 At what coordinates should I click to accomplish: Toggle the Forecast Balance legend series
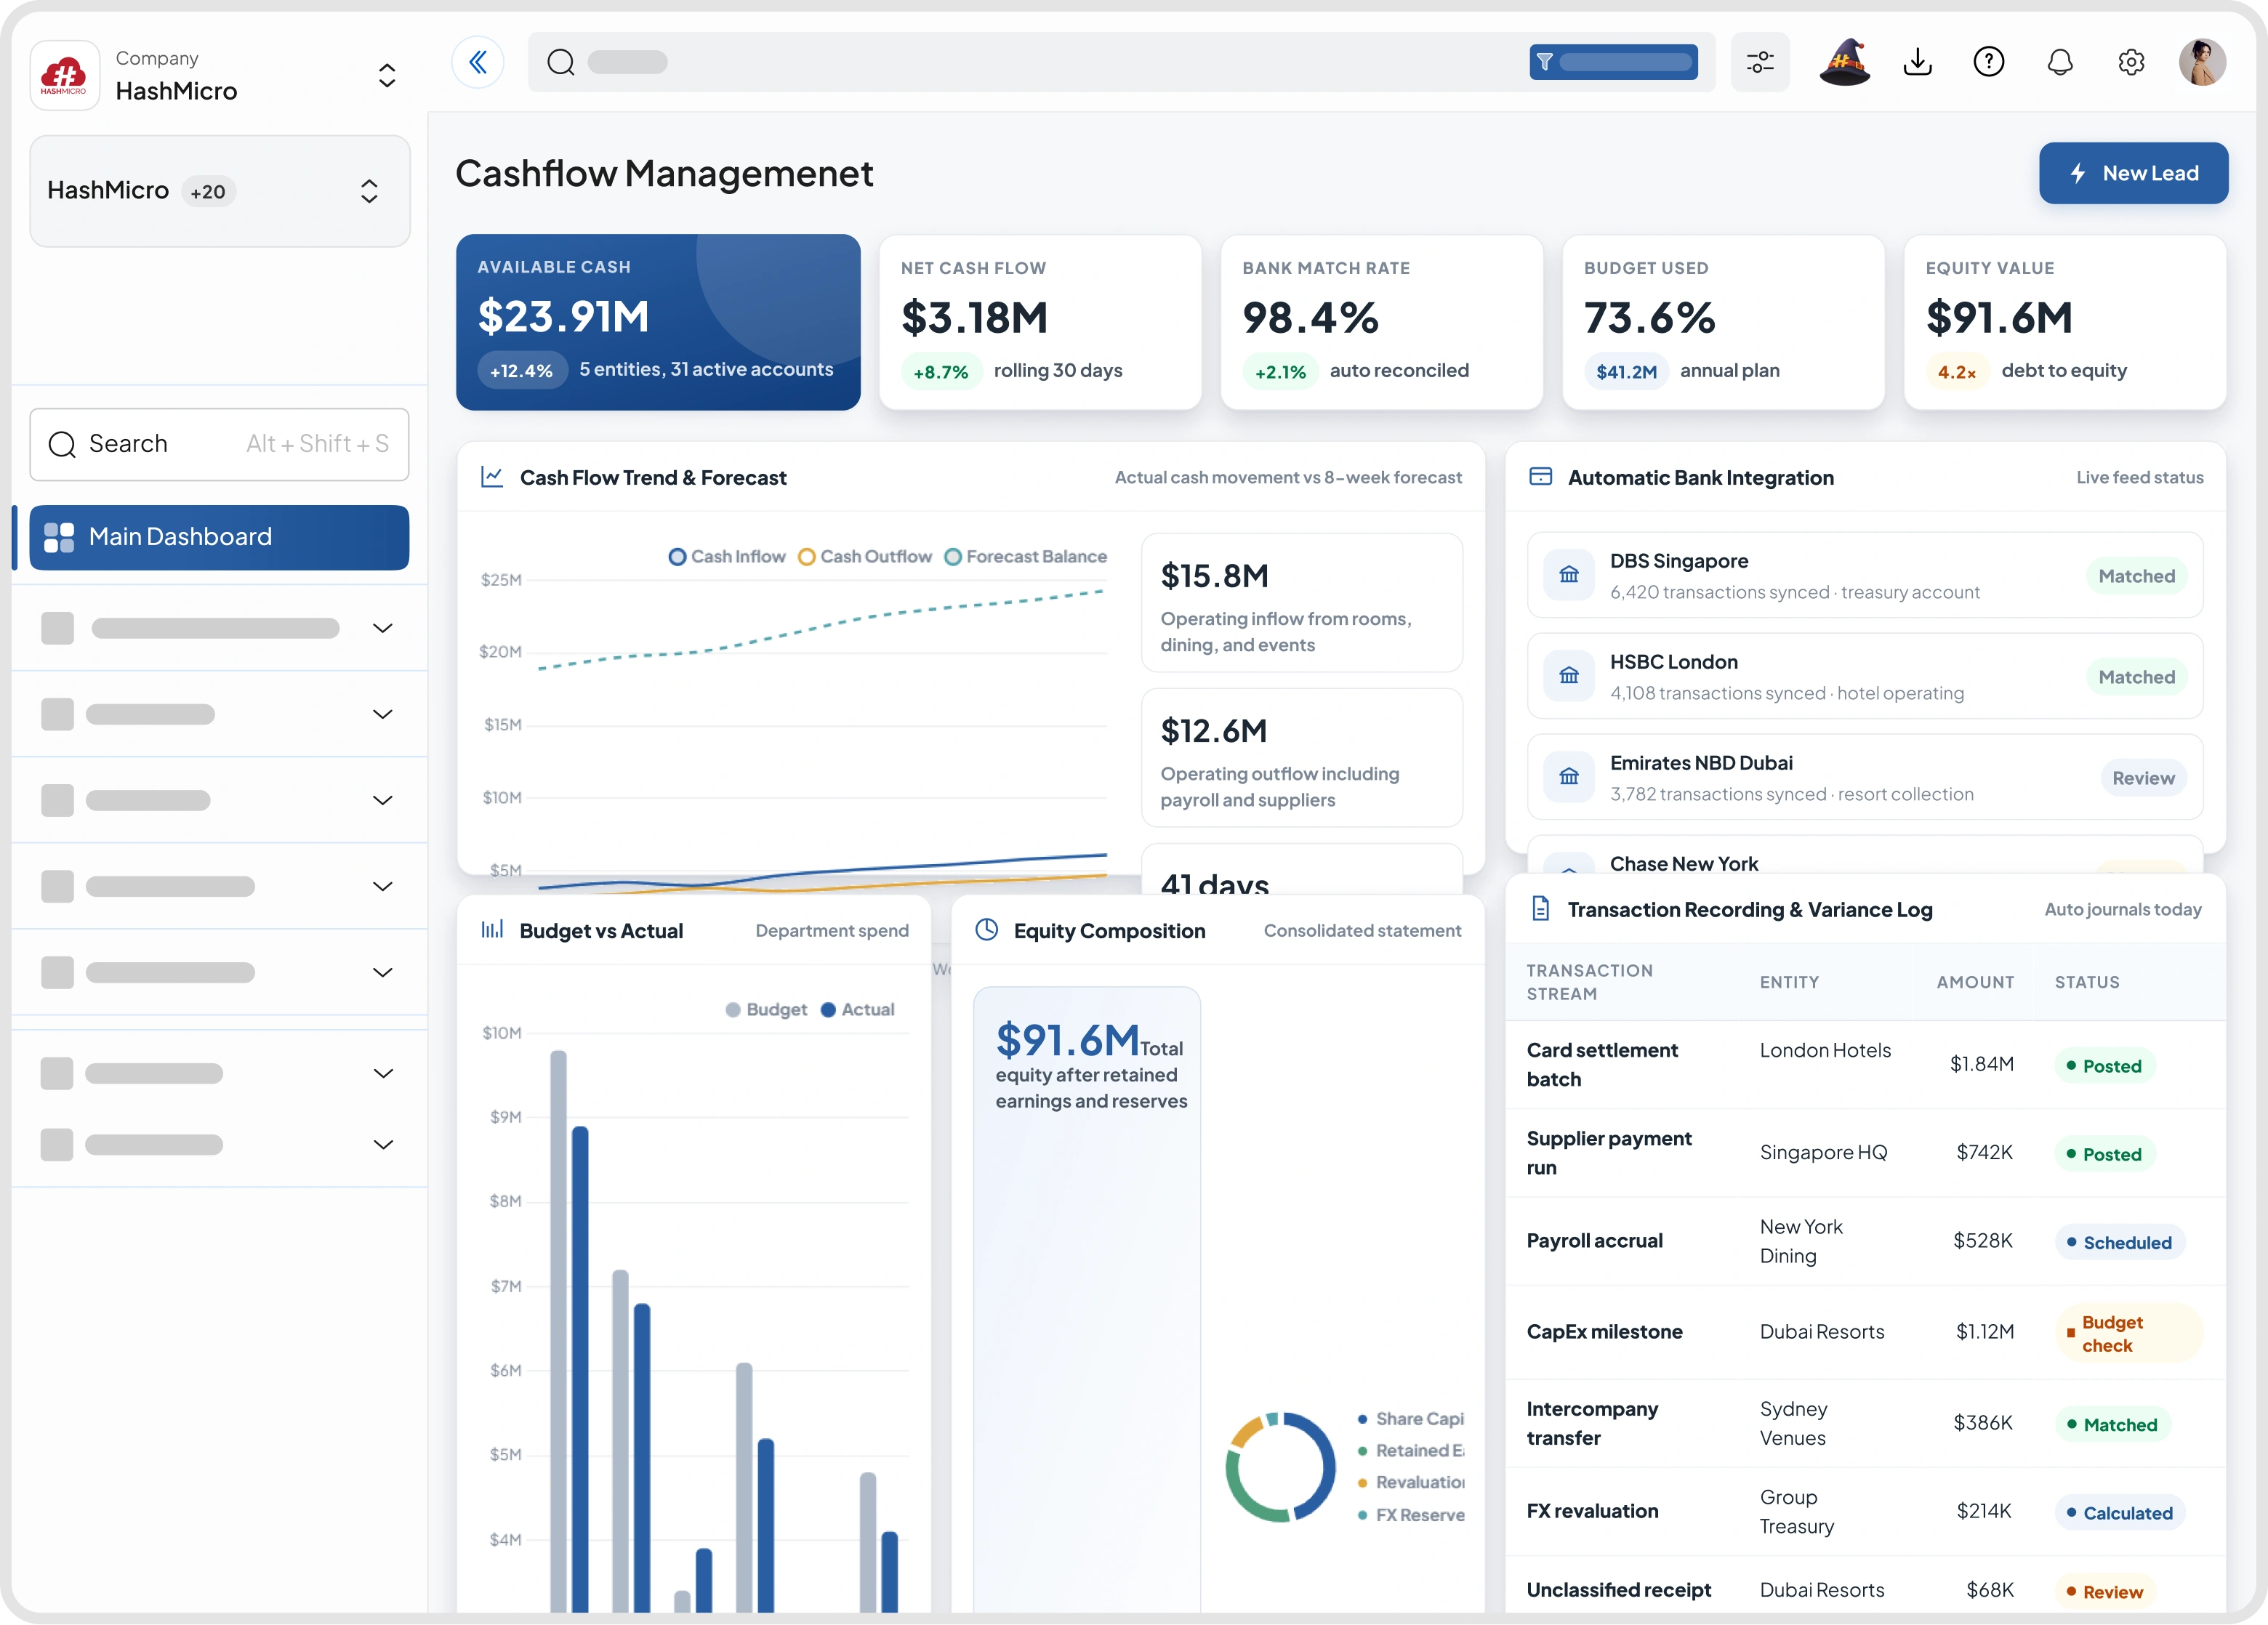(1025, 557)
